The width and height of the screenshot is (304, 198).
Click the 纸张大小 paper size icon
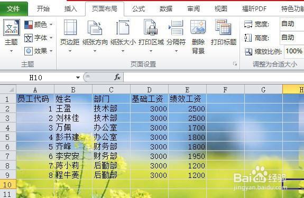(123, 27)
